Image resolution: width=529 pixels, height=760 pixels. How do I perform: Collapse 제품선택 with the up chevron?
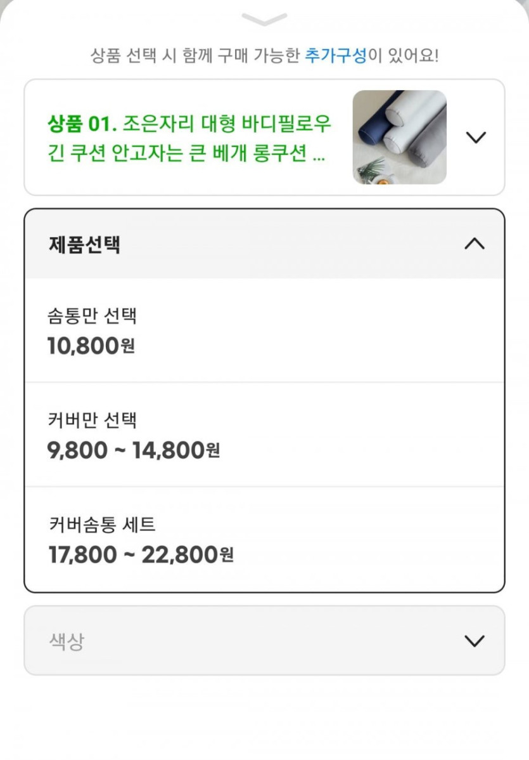click(x=474, y=244)
